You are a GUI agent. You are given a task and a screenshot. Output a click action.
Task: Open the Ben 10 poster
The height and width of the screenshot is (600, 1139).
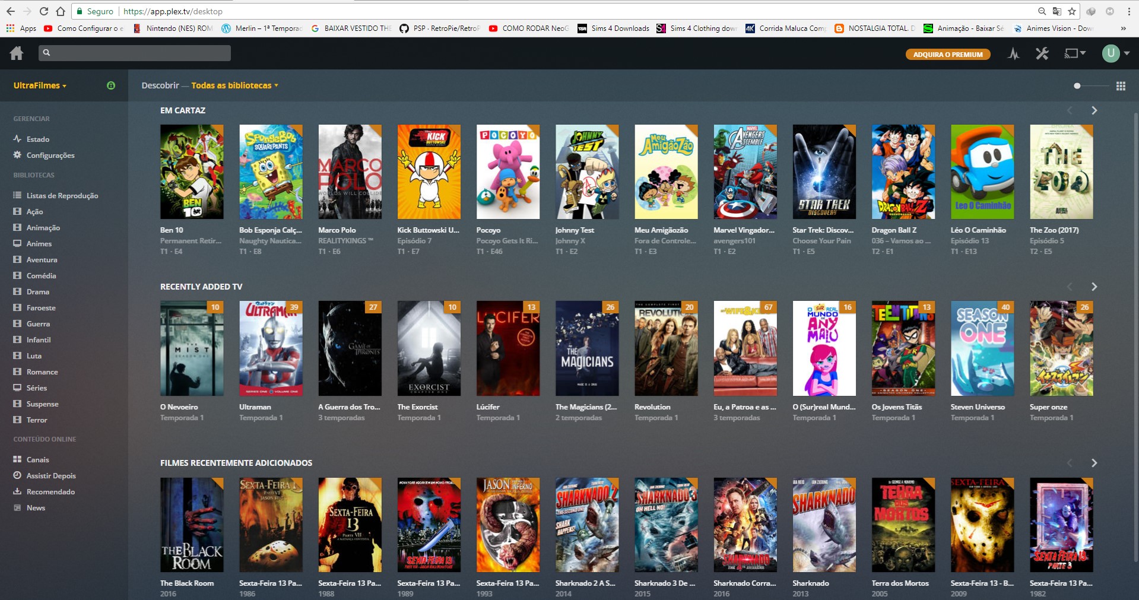tap(192, 172)
